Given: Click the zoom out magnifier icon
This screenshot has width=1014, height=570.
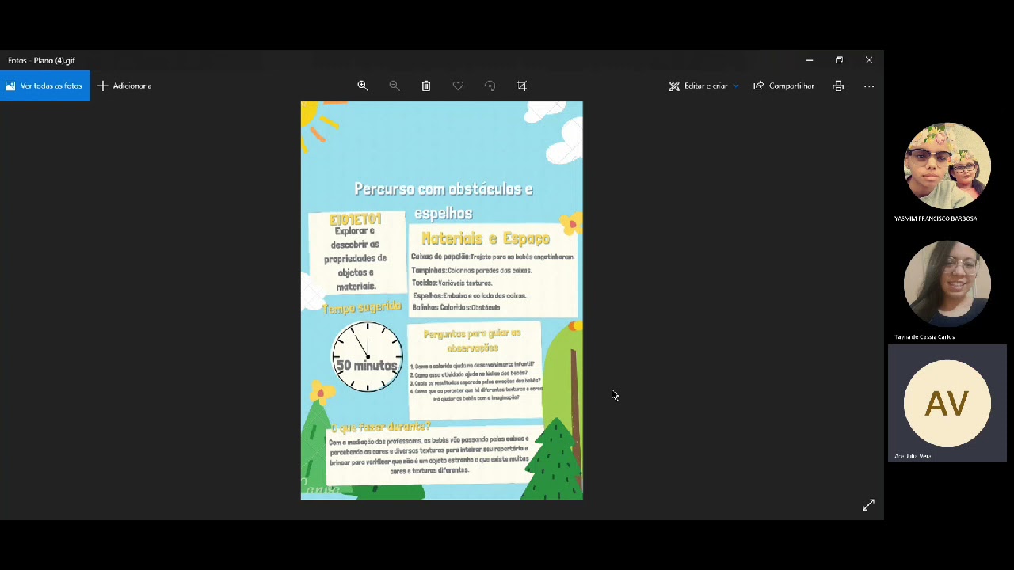Looking at the screenshot, I should click(395, 85).
